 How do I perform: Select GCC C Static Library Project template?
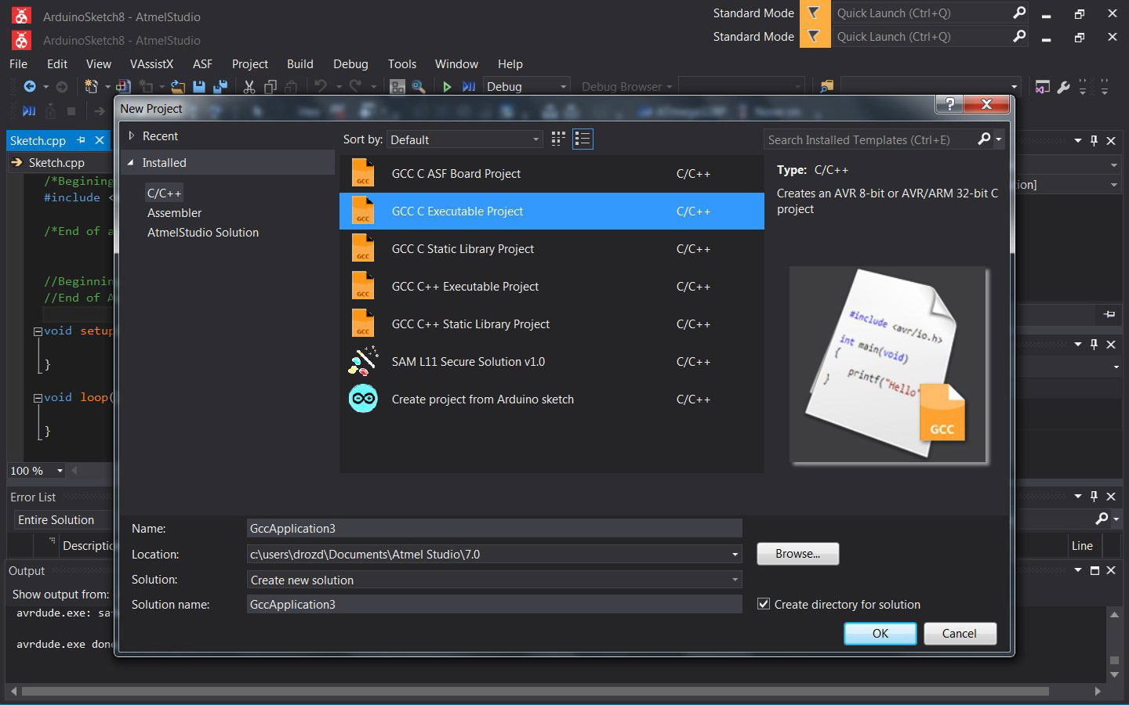[551, 248]
